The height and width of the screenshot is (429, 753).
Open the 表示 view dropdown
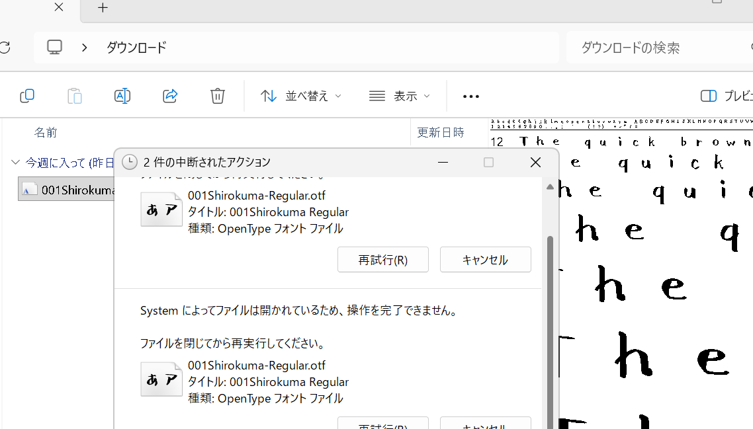tap(400, 97)
